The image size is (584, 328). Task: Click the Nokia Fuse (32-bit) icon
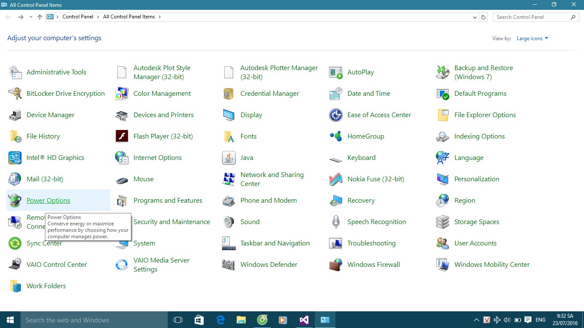tap(336, 179)
